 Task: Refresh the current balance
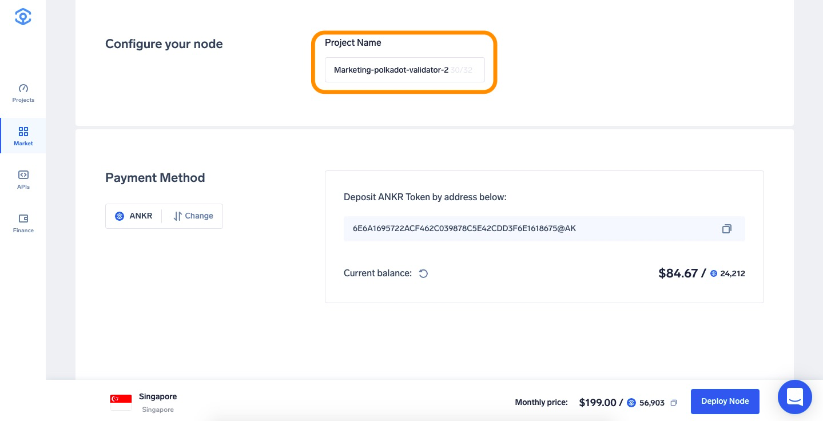[423, 273]
